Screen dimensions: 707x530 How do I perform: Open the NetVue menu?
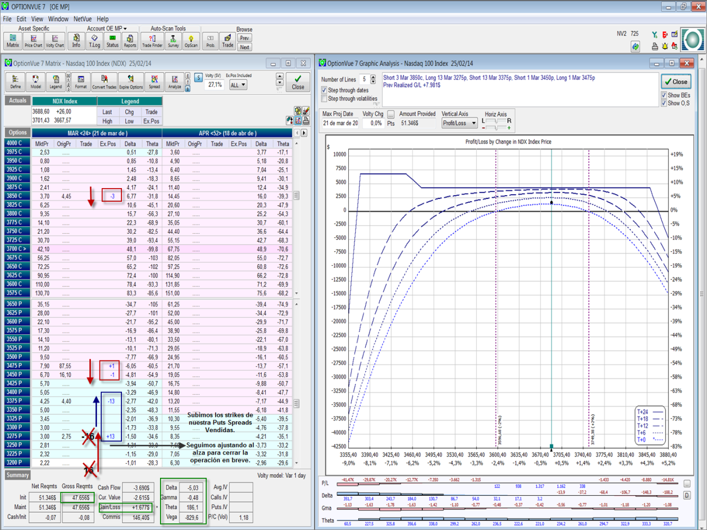(x=82, y=19)
